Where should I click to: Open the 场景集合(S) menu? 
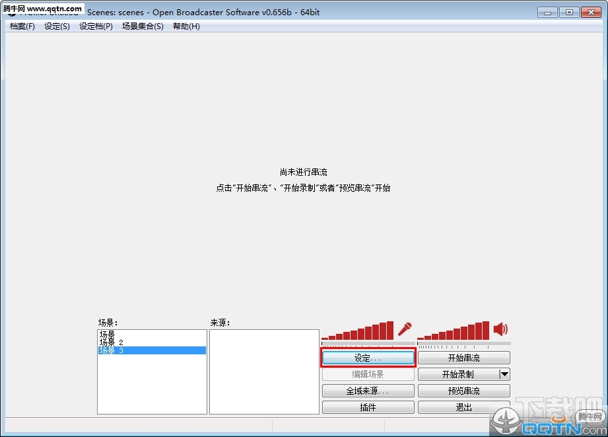142,26
